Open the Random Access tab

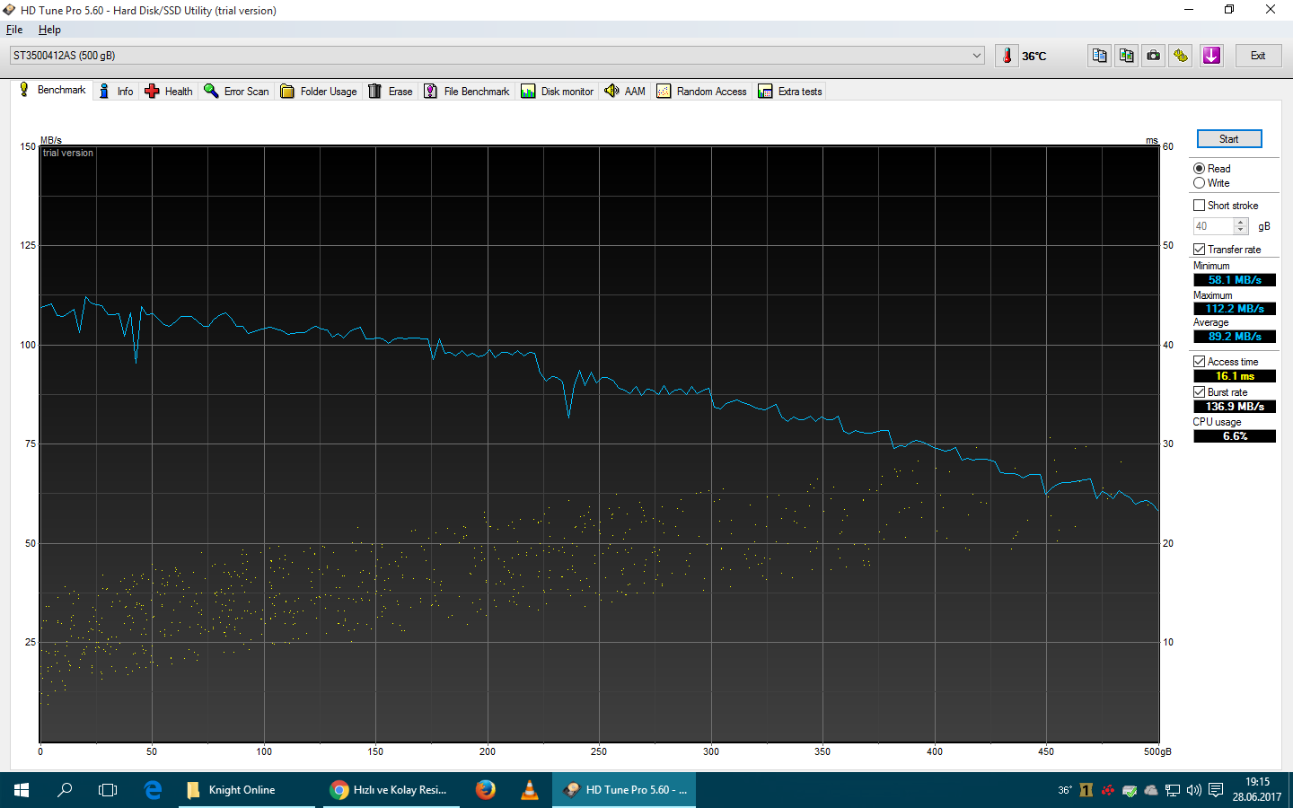pyautogui.click(x=702, y=92)
